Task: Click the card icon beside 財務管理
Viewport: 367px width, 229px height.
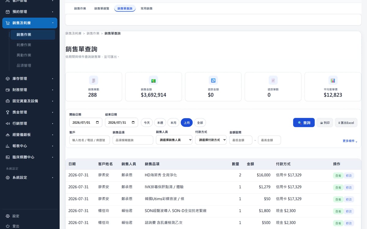Action: [x=8, y=90]
